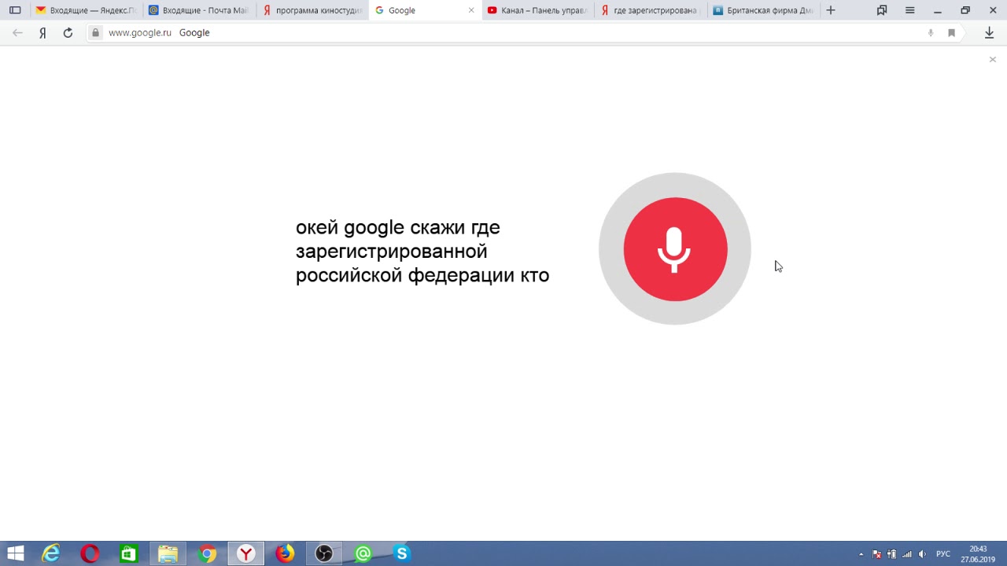Open the clock showing 20:43

(x=978, y=553)
